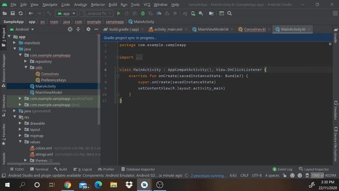Open the Terminal tool window
The height and width of the screenshot is (191, 339).
pos(39,169)
